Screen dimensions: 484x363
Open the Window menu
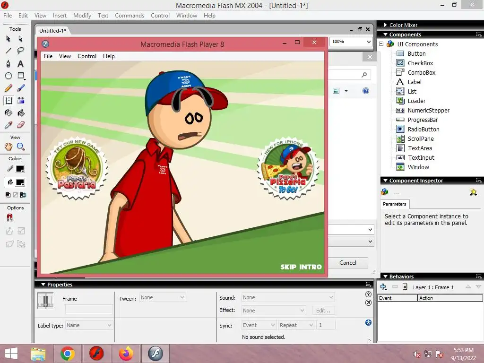[x=186, y=16]
